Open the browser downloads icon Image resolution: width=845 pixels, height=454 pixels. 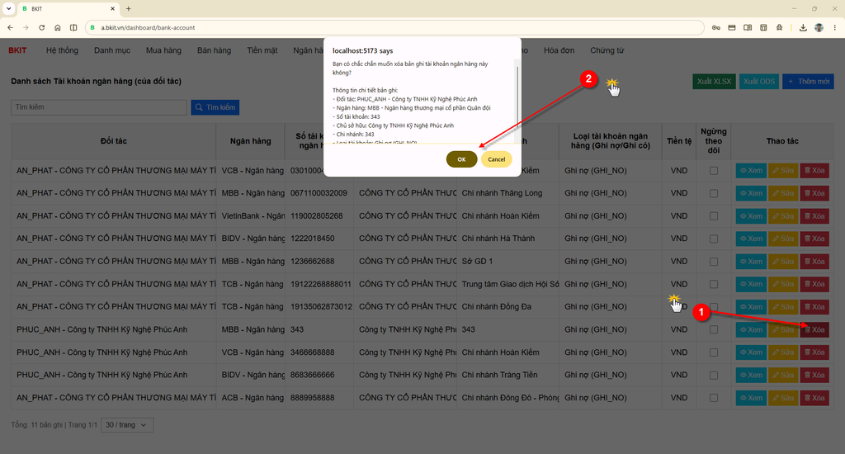pos(803,27)
